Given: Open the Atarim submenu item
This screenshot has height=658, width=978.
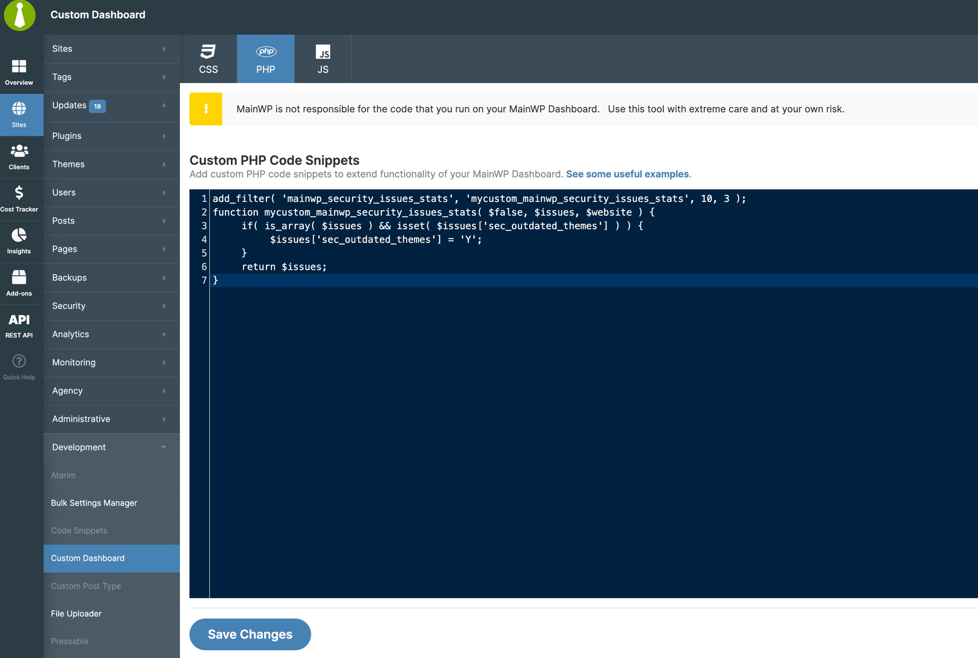Looking at the screenshot, I should [x=111, y=475].
